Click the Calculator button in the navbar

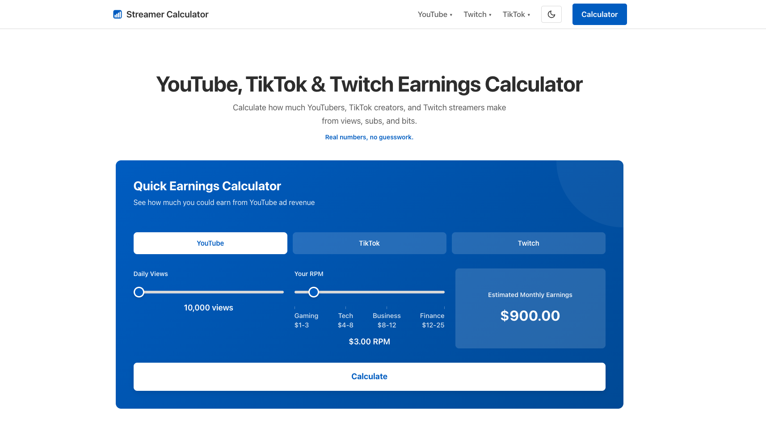599,14
